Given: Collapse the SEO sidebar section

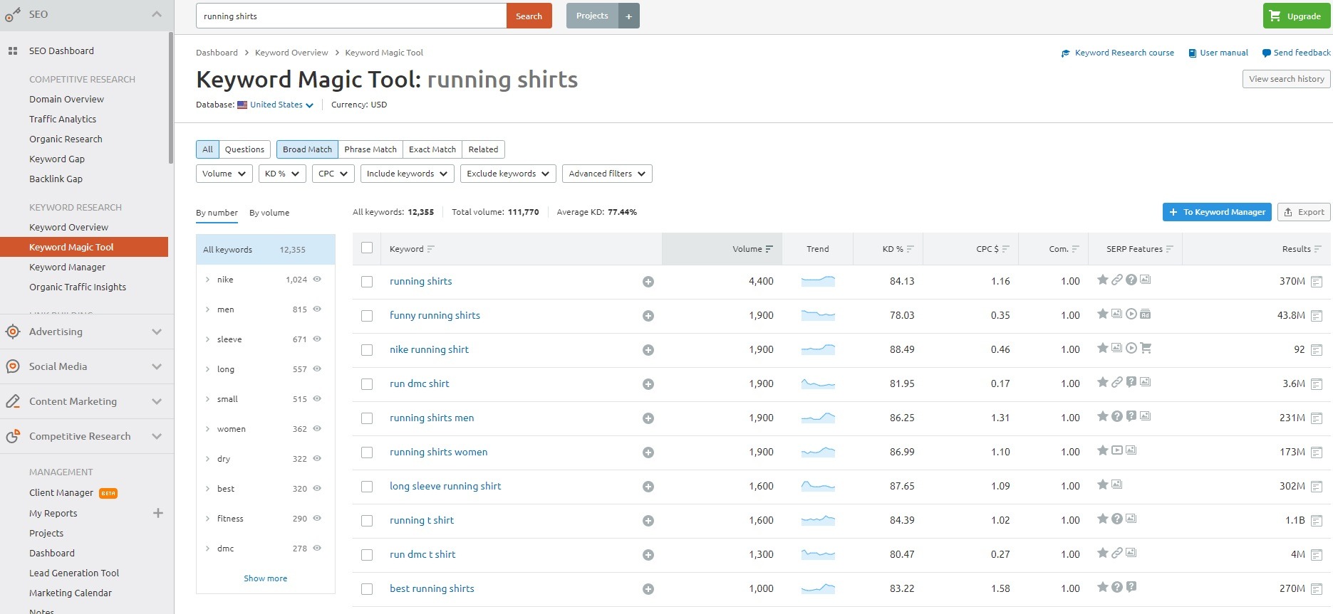Looking at the screenshot, I should [157, 14].
